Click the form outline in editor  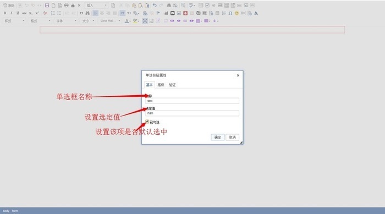pos(193,30)
